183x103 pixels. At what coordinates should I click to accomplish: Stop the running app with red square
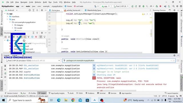coord(160,6)
